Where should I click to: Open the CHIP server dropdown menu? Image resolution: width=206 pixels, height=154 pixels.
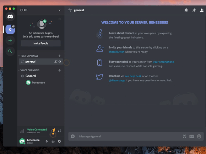point(60,10)
